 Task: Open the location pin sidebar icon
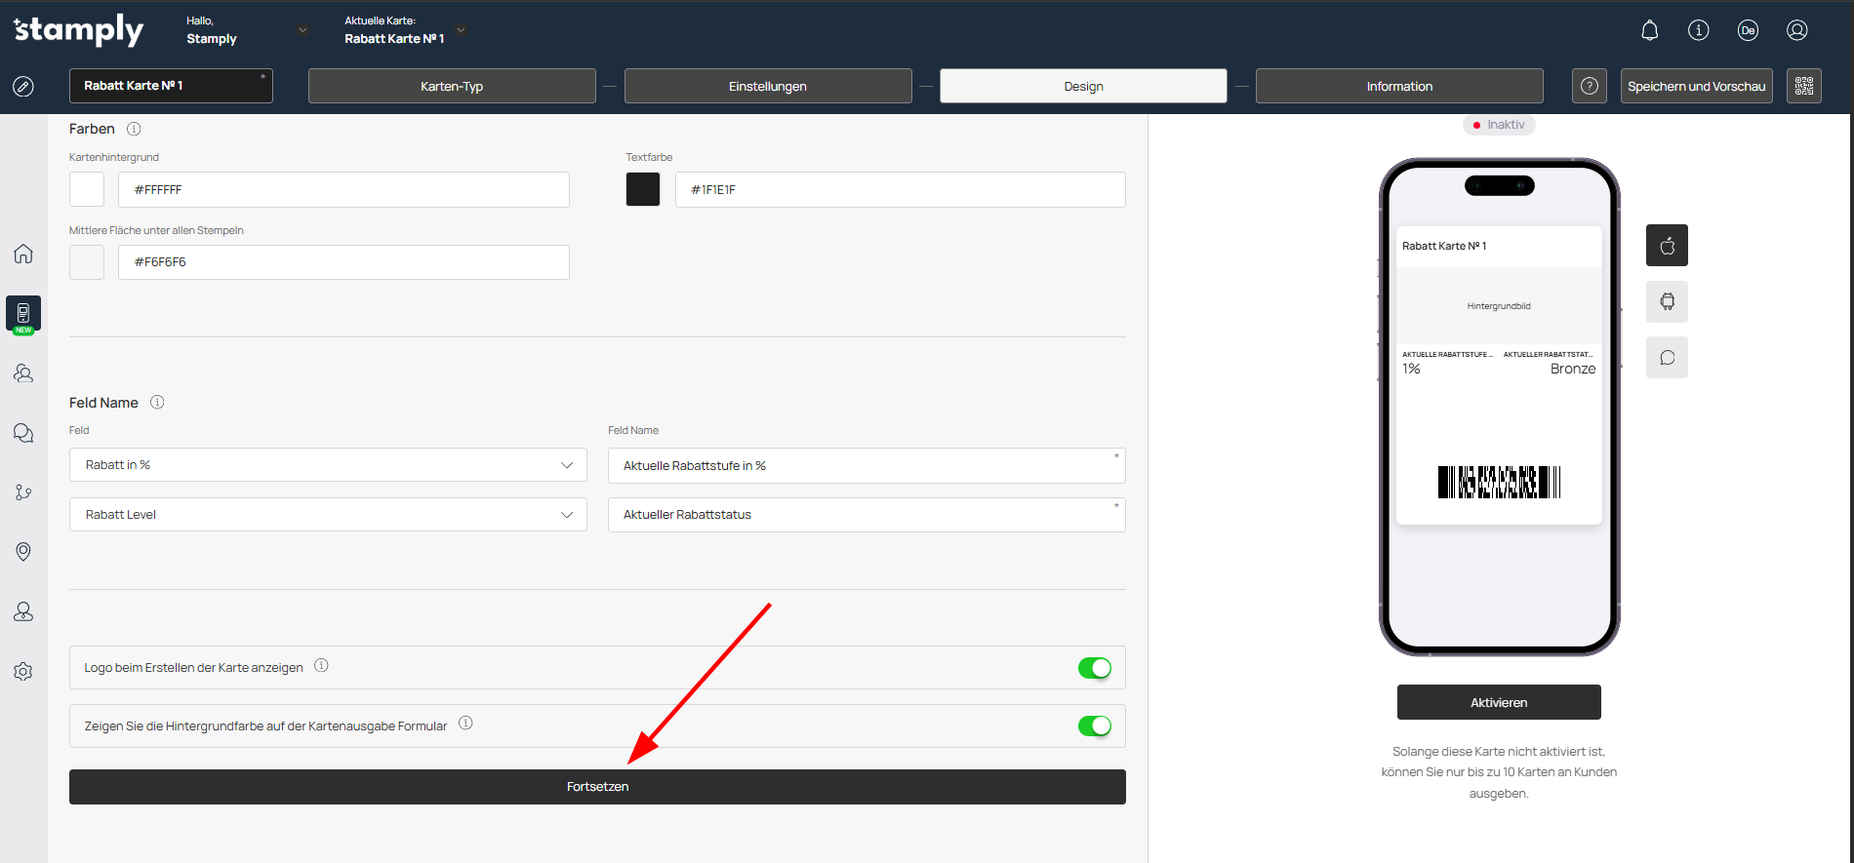point(23,552)
